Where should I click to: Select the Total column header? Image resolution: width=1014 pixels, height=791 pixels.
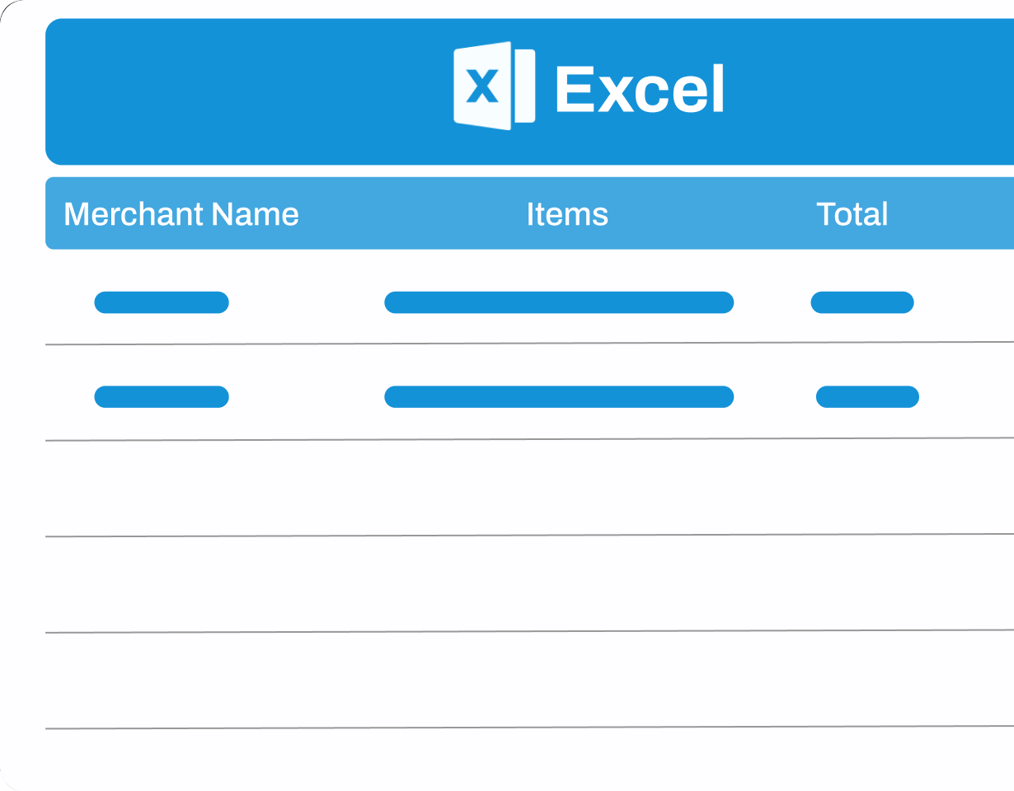coord(852,214)
